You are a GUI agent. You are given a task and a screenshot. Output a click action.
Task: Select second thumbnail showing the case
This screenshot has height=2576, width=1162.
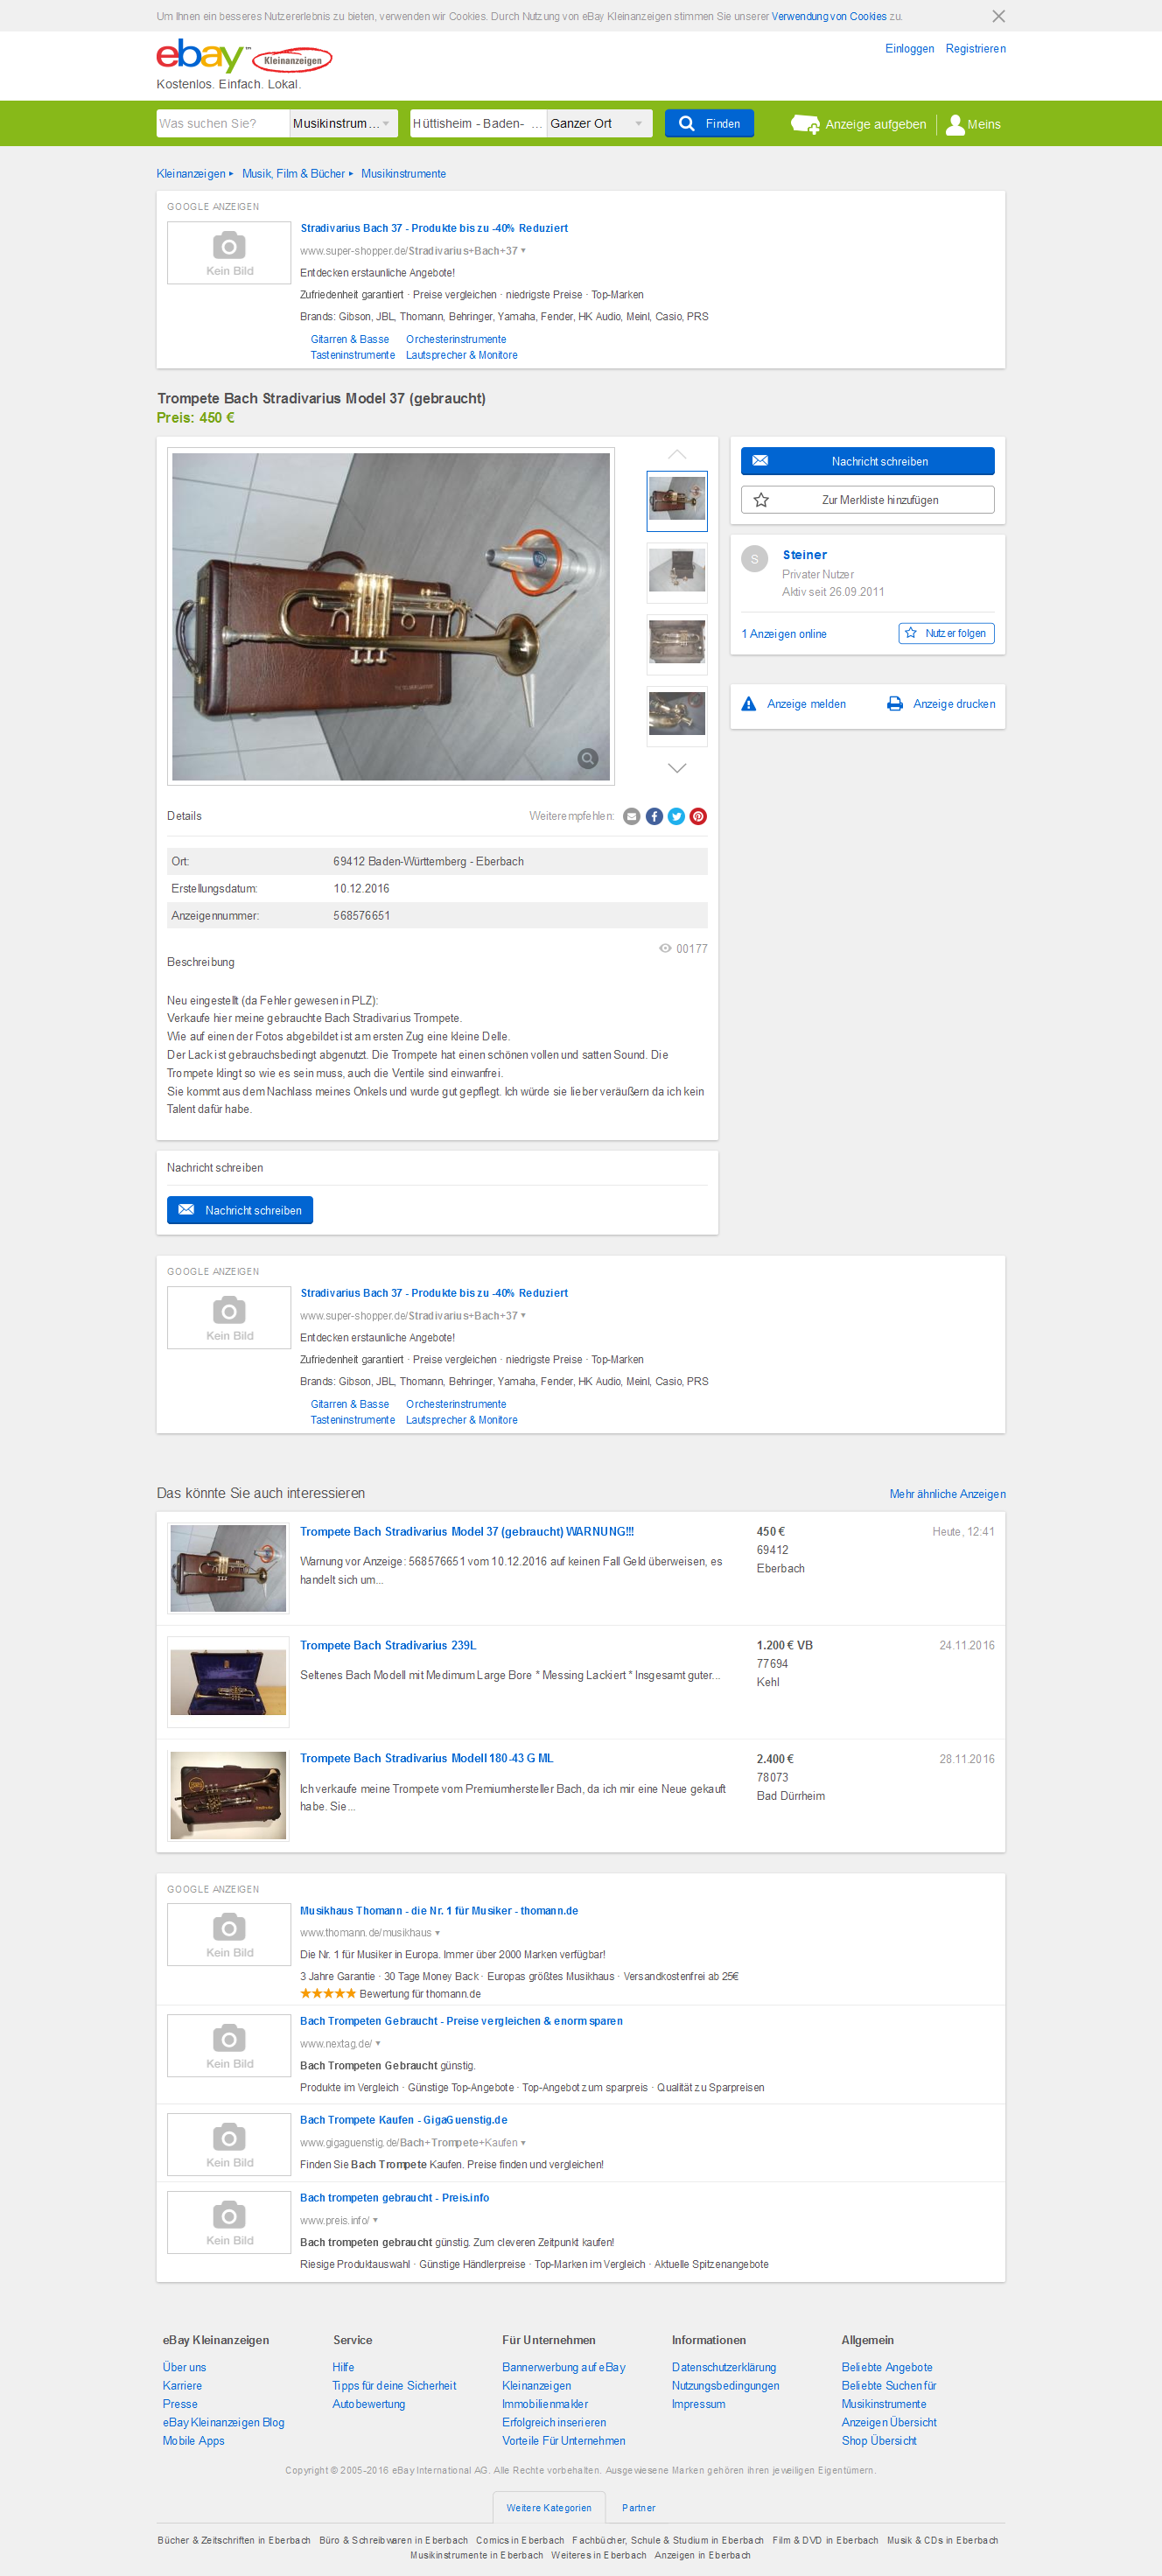tap(677, 572)
